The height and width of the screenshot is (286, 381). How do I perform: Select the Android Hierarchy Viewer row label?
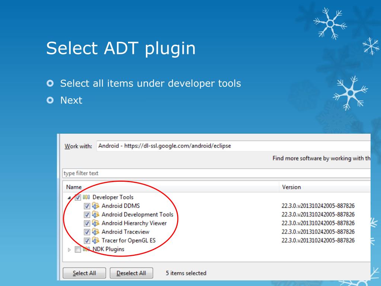pyautogui.click(x=134, y=223)
